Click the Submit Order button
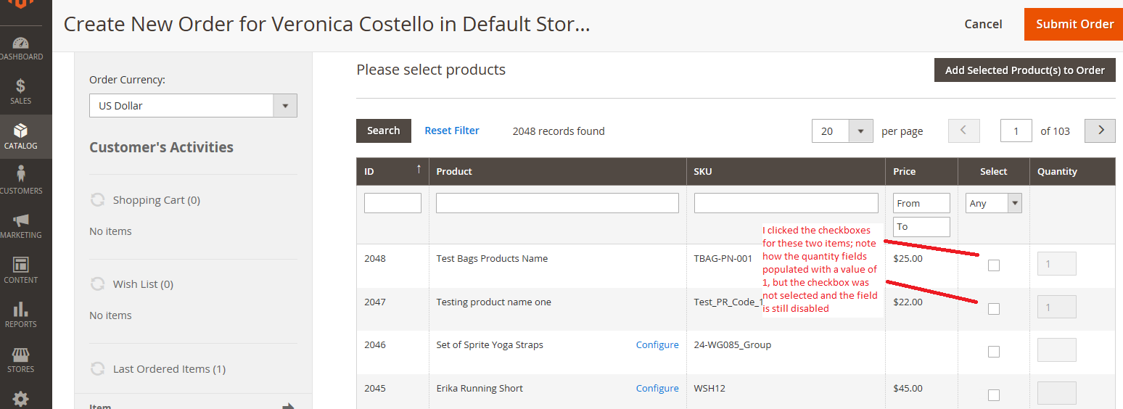 pos(1074,24)
